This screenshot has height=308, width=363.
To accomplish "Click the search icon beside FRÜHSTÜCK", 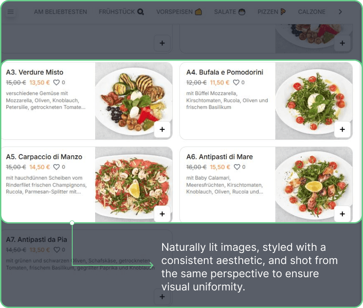I will [x=141, y=12].
